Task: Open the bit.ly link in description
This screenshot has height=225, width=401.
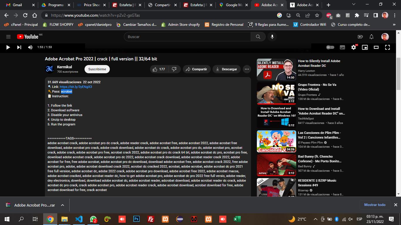Action: pos(76,87)
